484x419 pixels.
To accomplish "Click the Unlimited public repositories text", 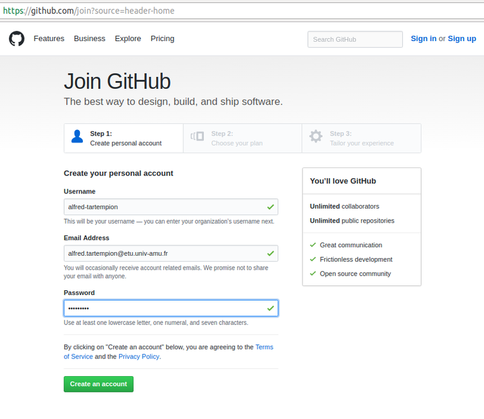I will [352, 221].
